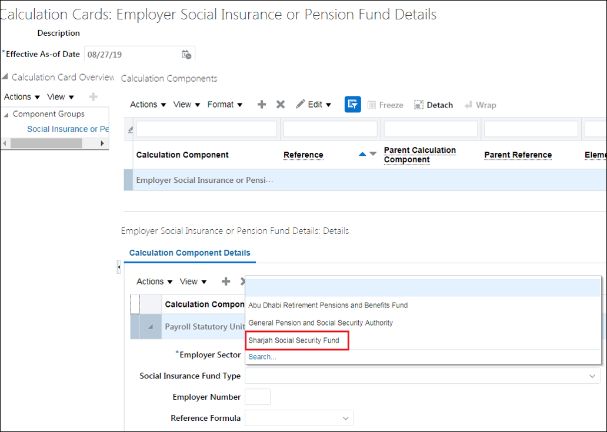Screen dimensions: 607x432
Task: Choose Sharjah Social Security Fund option
Action: pyautogui.click(x=294, y=340)
